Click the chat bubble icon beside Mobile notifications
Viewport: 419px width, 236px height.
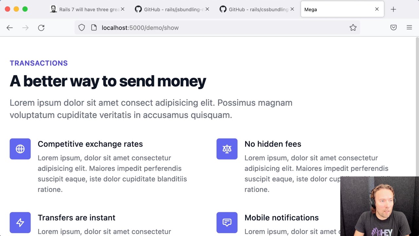pyautogui.click(x=227, y=223)
